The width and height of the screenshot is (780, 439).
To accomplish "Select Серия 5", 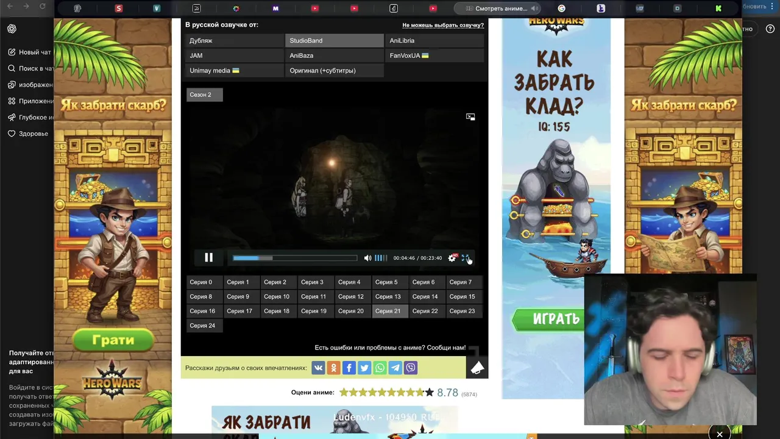I will pos(389,282).
